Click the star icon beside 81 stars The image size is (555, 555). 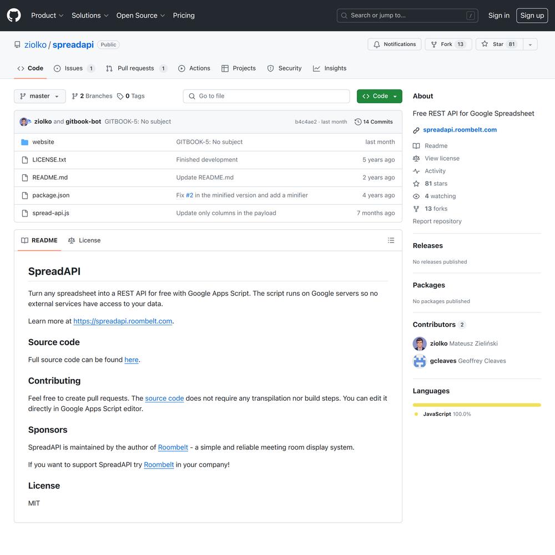pyautogui.click(x=416, y=184)
